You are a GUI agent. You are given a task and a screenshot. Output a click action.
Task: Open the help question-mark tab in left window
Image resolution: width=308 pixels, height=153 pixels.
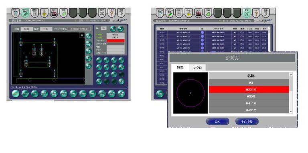111,13
